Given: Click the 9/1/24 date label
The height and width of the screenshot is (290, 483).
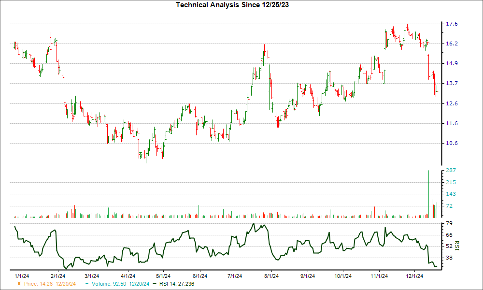Looking at the screenshot, I should [307, 276].
